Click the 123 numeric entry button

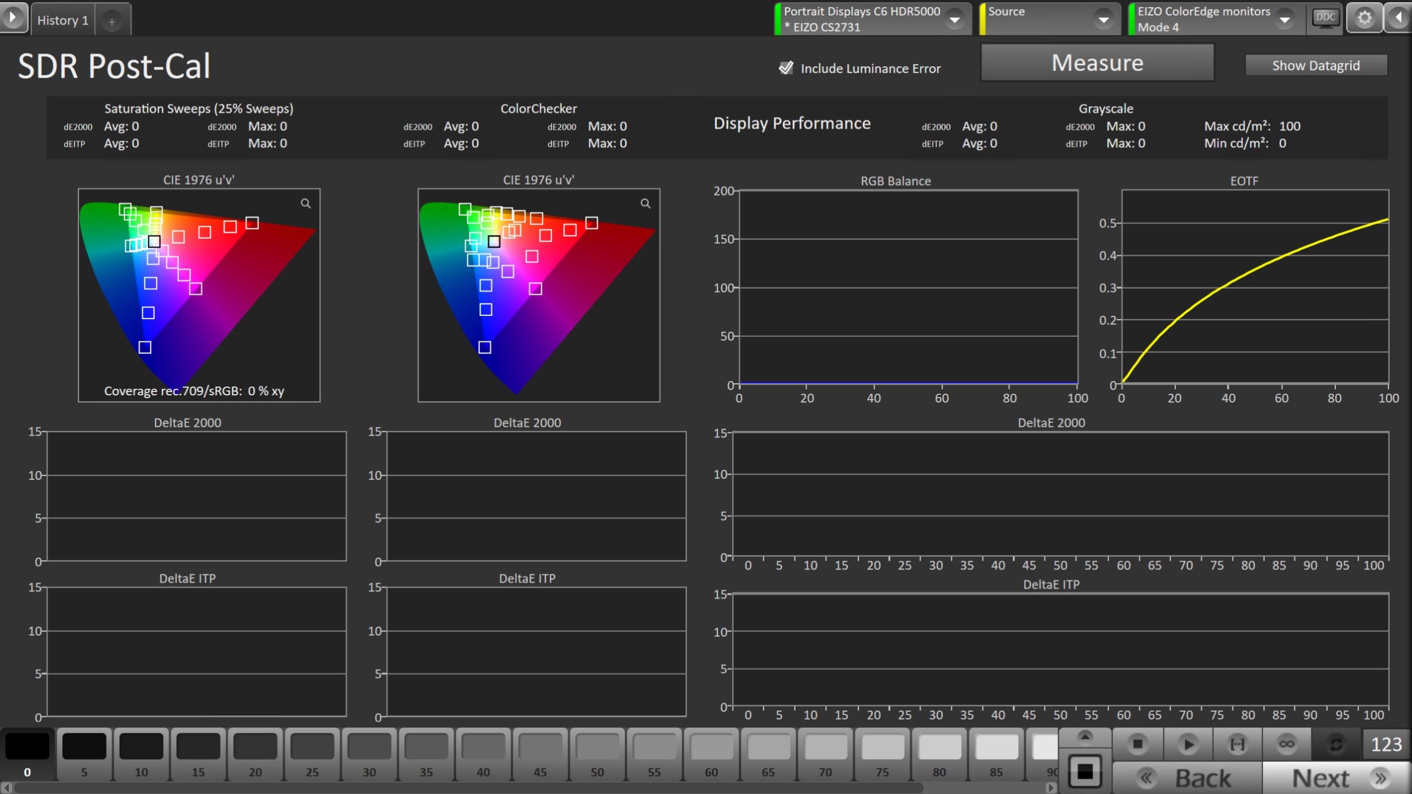(1386, 744)
